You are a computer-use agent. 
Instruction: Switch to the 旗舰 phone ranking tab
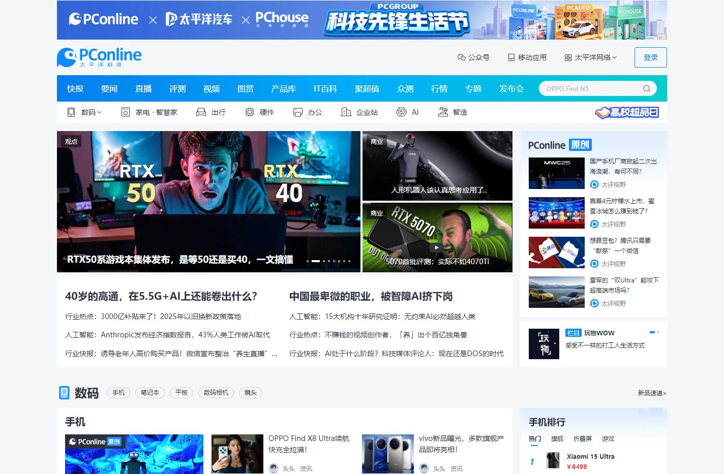click(x=557, y=438)
